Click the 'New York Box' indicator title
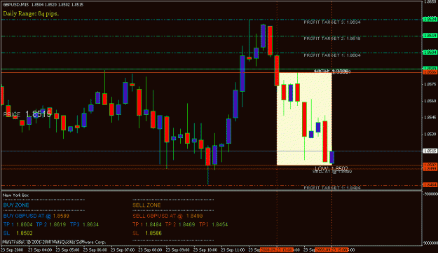 (x=15, y=196)
